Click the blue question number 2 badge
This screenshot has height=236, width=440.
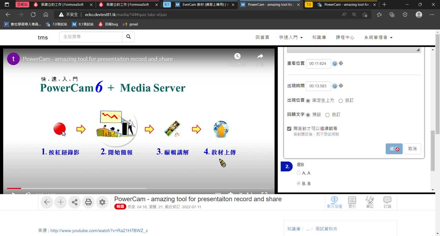coord(287,166)
